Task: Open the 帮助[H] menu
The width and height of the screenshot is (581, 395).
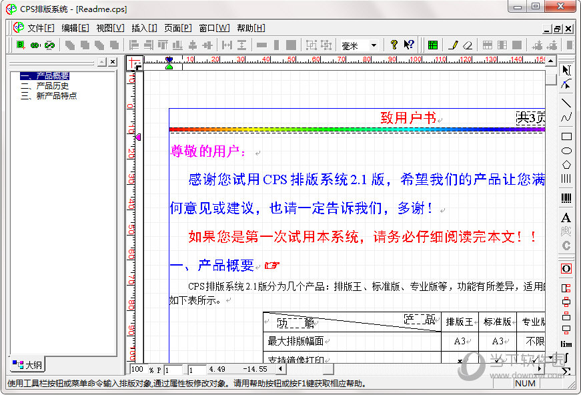Action: [x=251, y=28]
